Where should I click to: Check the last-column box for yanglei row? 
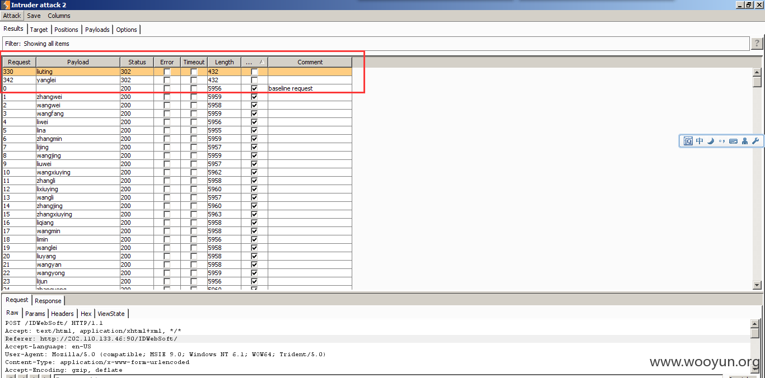click(254, 80)
